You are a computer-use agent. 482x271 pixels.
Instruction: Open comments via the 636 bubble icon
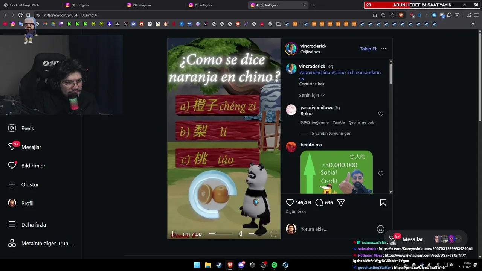pyautogui.click(x=319, y=202)
